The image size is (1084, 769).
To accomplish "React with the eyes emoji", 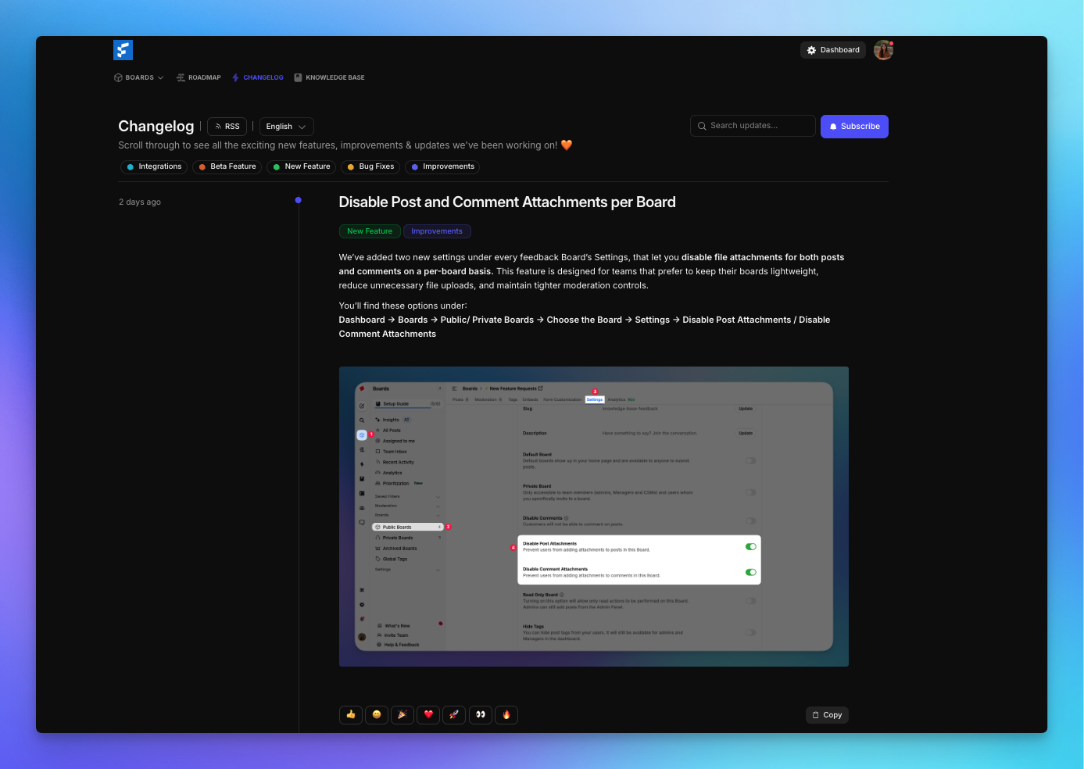I will [x=480, y=714].
